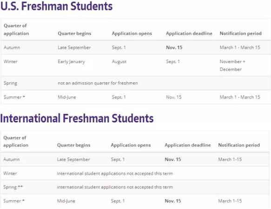Click 'not an admission quarter for freshmen' text
The image size is (271, 209).
click(98, 83)
